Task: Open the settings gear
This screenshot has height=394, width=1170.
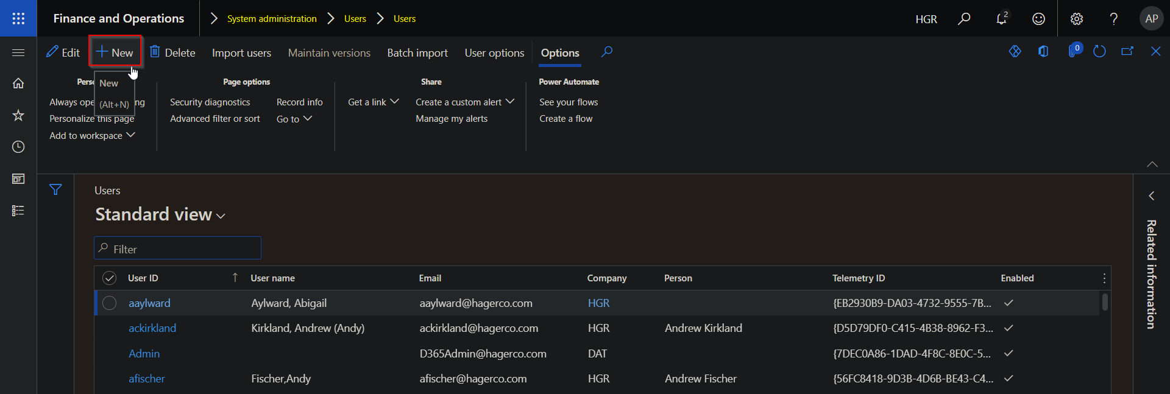Action: [1077, 19]
